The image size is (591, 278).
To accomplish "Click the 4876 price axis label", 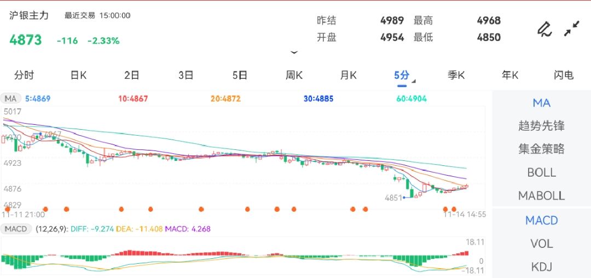I will (13, 189).
